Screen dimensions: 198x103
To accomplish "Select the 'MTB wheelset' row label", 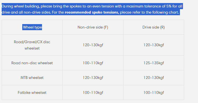I will 32,78.
